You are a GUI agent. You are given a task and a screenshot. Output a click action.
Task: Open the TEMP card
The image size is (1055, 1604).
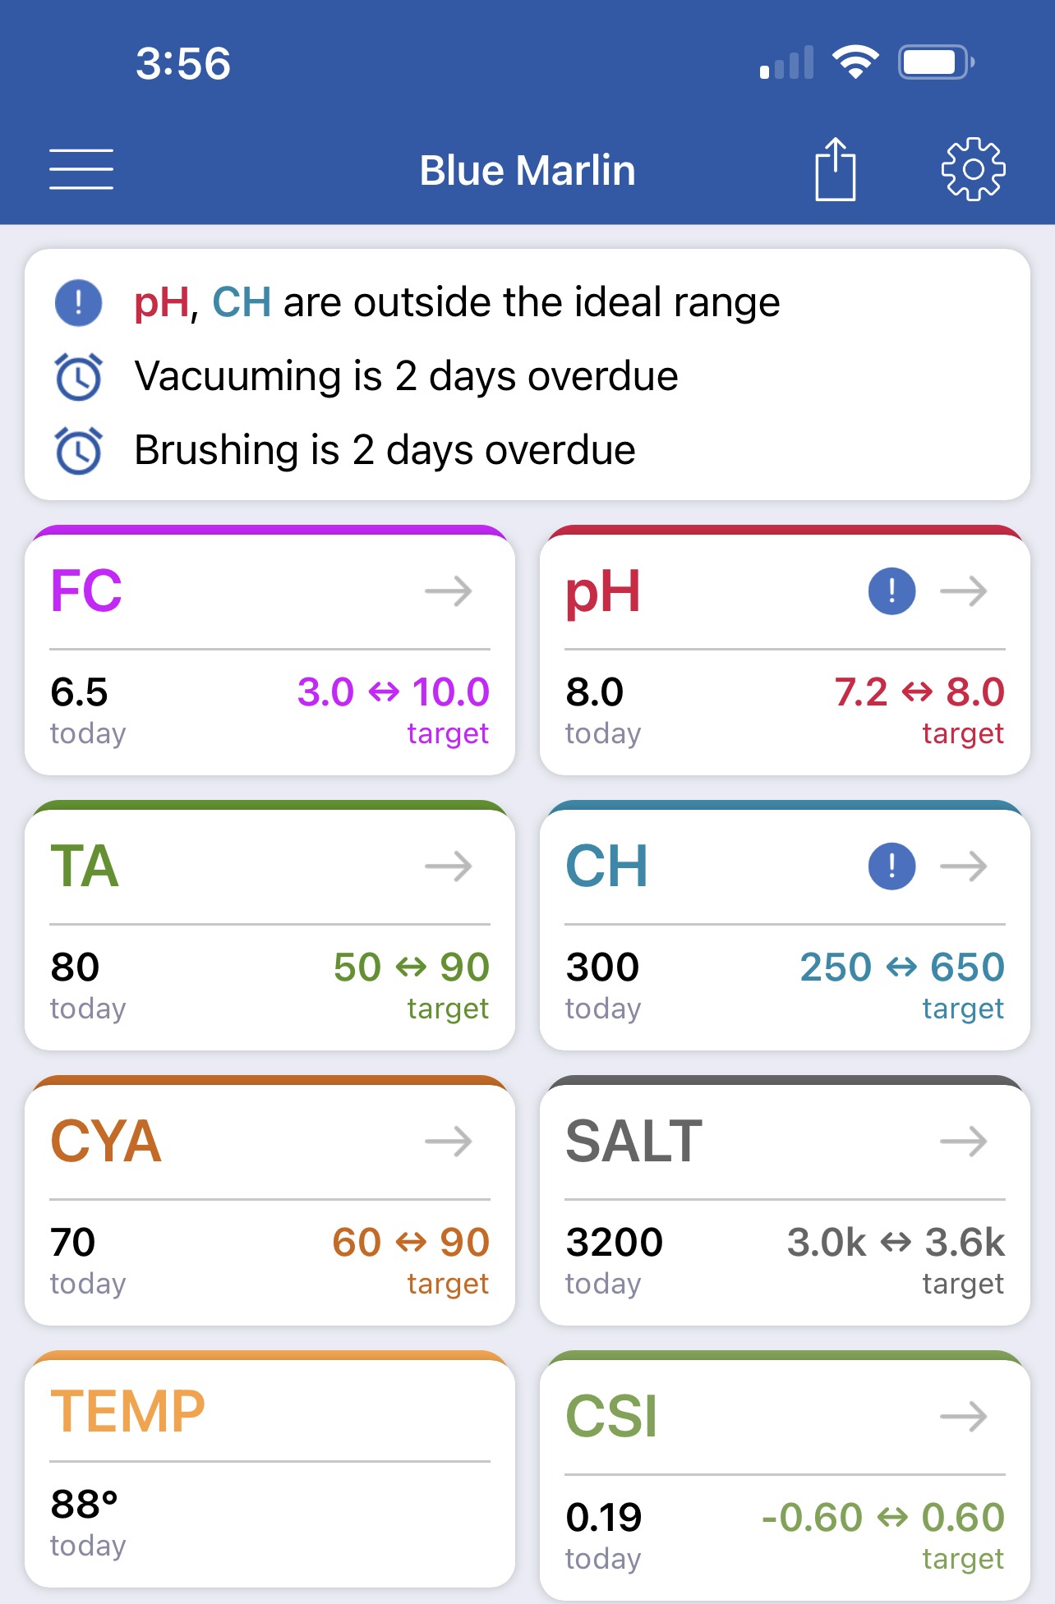[270, 1468]
